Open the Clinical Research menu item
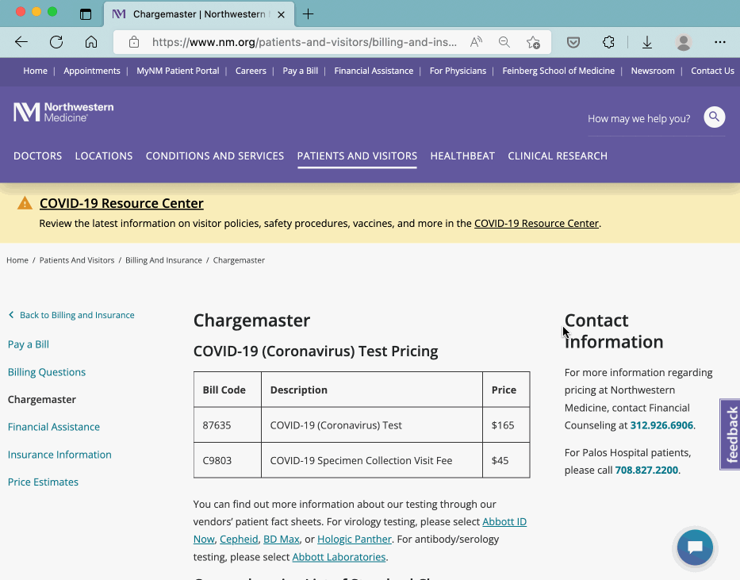This screenshot has height=580, width=740. [558, 156]
